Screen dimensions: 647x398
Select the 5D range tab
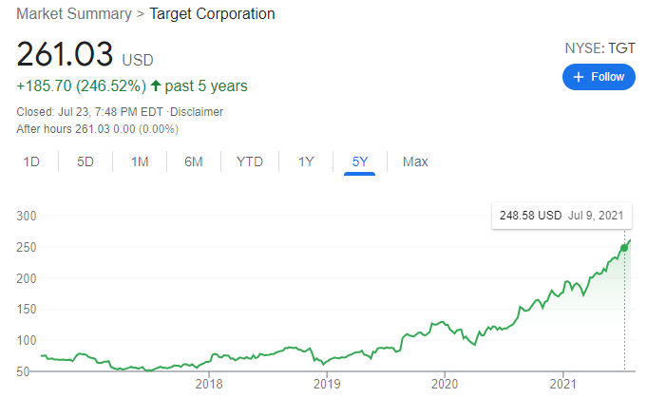pos(86,161)
